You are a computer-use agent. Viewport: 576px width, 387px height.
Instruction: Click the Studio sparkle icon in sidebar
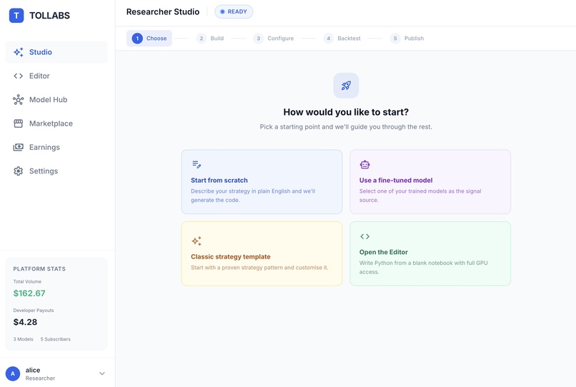[19, 52]
